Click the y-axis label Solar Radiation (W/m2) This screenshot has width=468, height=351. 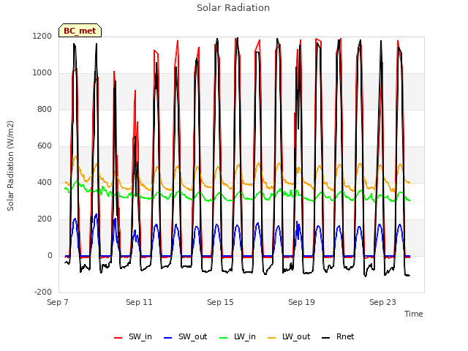[x=10, y=166]
